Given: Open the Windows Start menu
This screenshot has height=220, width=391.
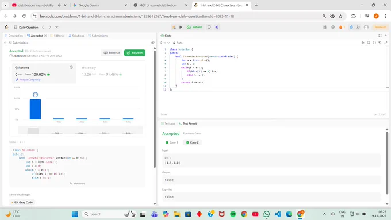Looking at the screenshot, I should (x=75, y=214).
